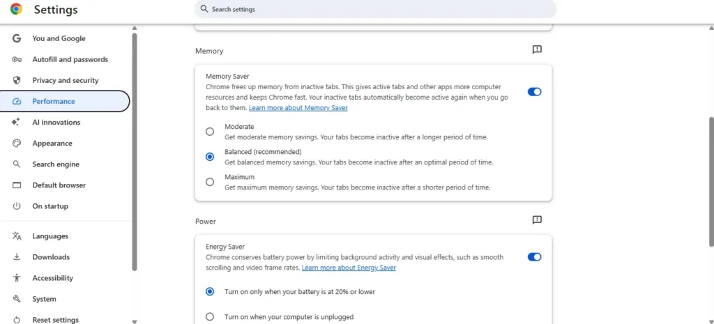Click the key icon for Autofill and passwords
714x324 pixels.
coord(17,59)
